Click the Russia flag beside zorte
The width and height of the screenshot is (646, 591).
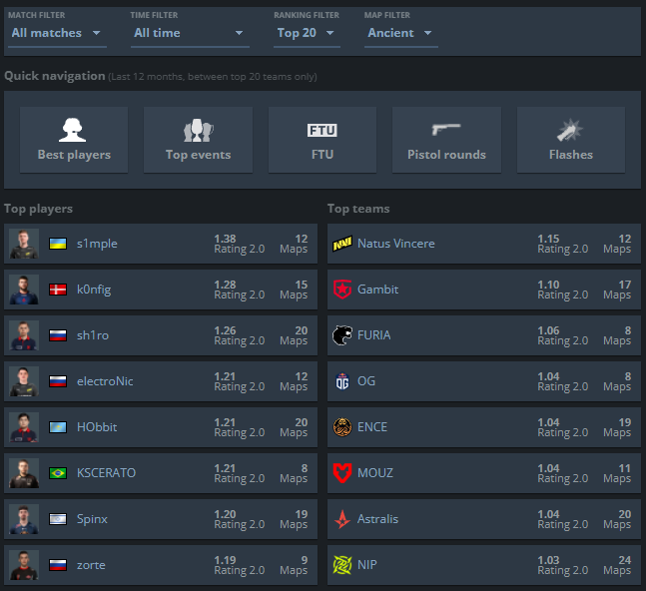click(x=58, y=565)
